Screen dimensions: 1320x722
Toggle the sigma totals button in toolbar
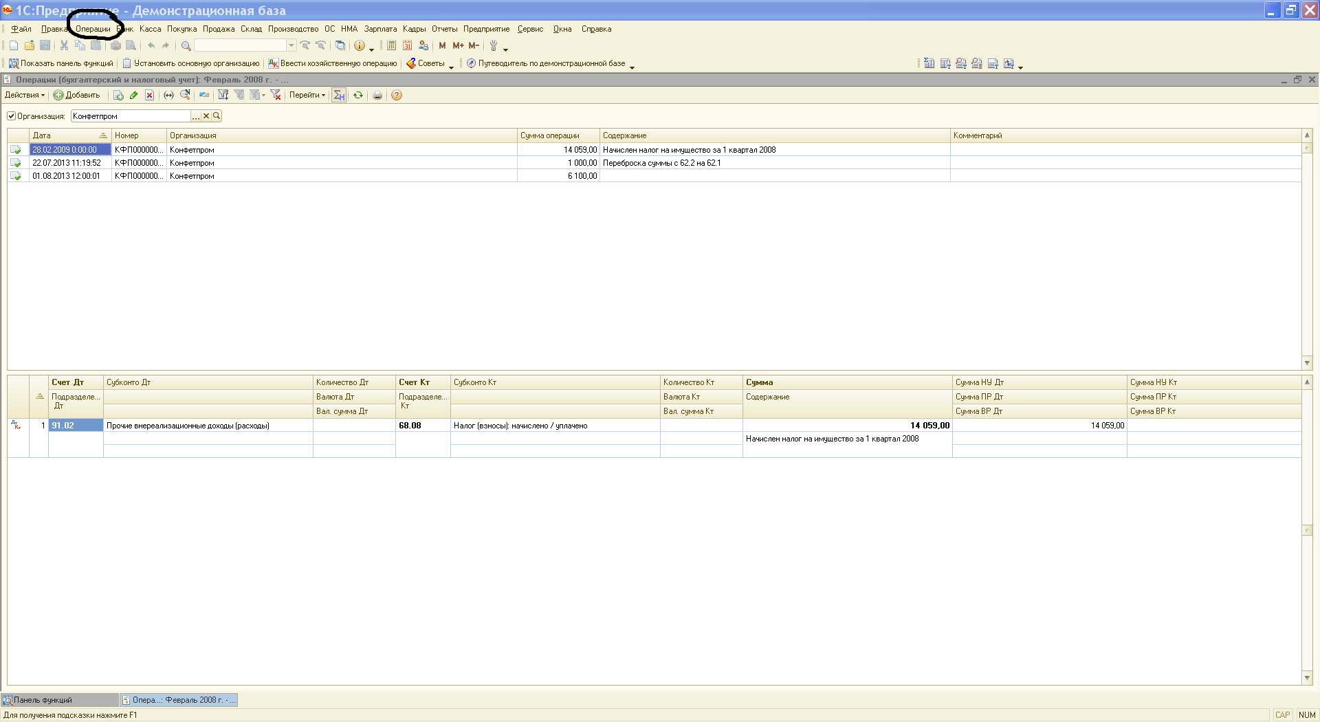tap(339, 96)
